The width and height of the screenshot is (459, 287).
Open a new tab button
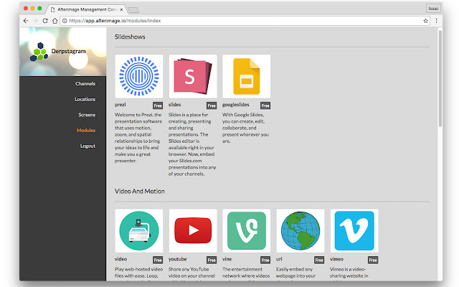133,10
